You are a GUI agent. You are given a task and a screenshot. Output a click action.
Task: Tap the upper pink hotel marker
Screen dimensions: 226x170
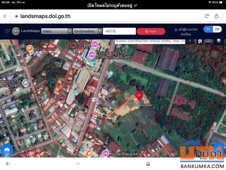point(95,45)
